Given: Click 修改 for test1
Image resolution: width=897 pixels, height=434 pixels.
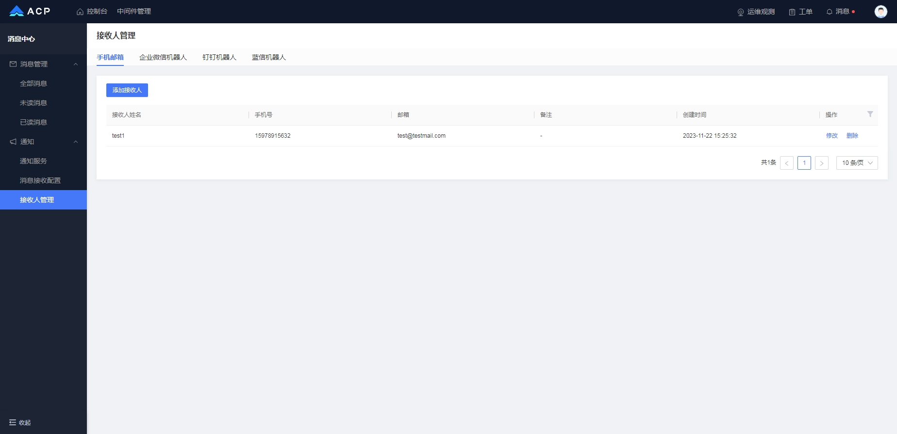Looking at the screenshot, I should coord(832,136).
